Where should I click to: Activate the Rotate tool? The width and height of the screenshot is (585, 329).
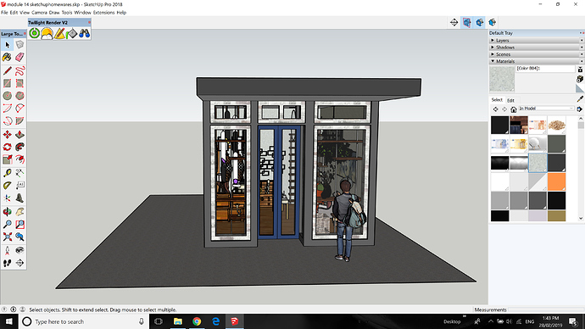coord(7,147)
